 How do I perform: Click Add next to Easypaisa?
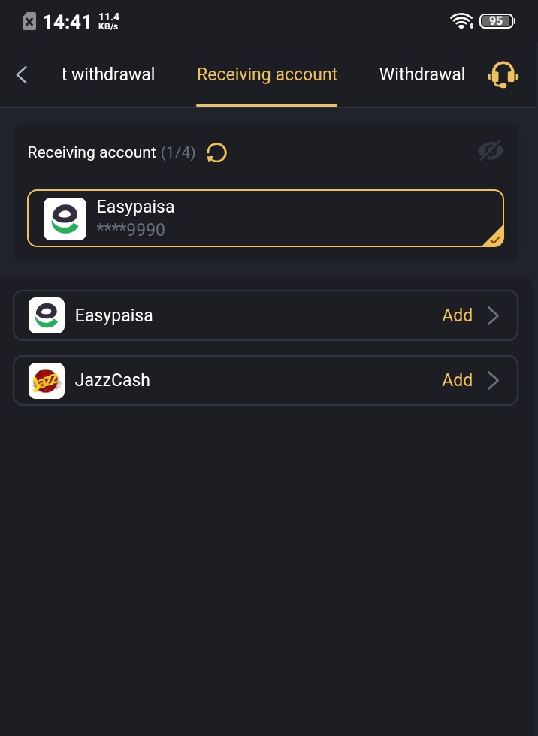[457, 315]
